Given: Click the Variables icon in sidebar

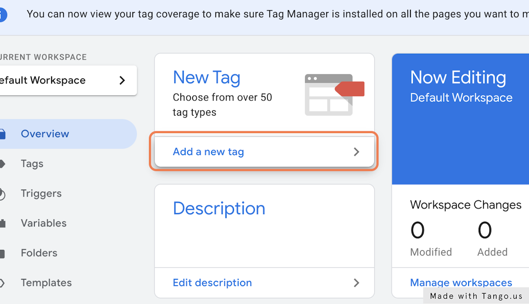Looking at the screenshot, I should [2, 223].
